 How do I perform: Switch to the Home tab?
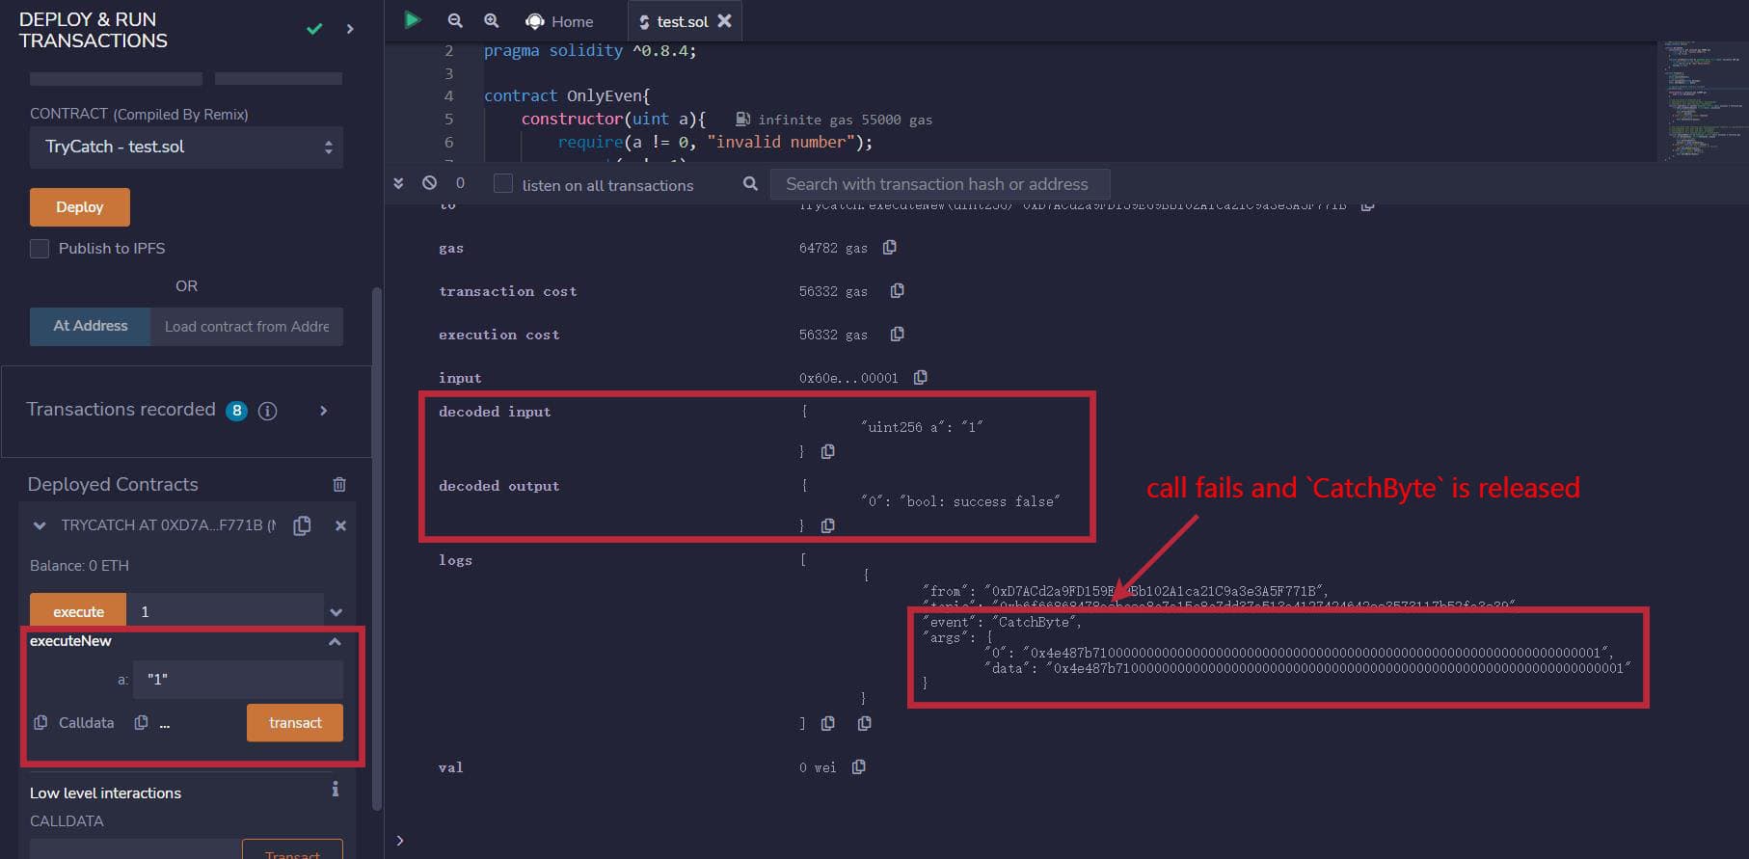click(560, 21)
